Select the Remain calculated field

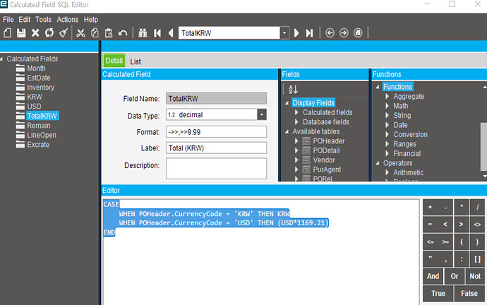click(39, 126)
